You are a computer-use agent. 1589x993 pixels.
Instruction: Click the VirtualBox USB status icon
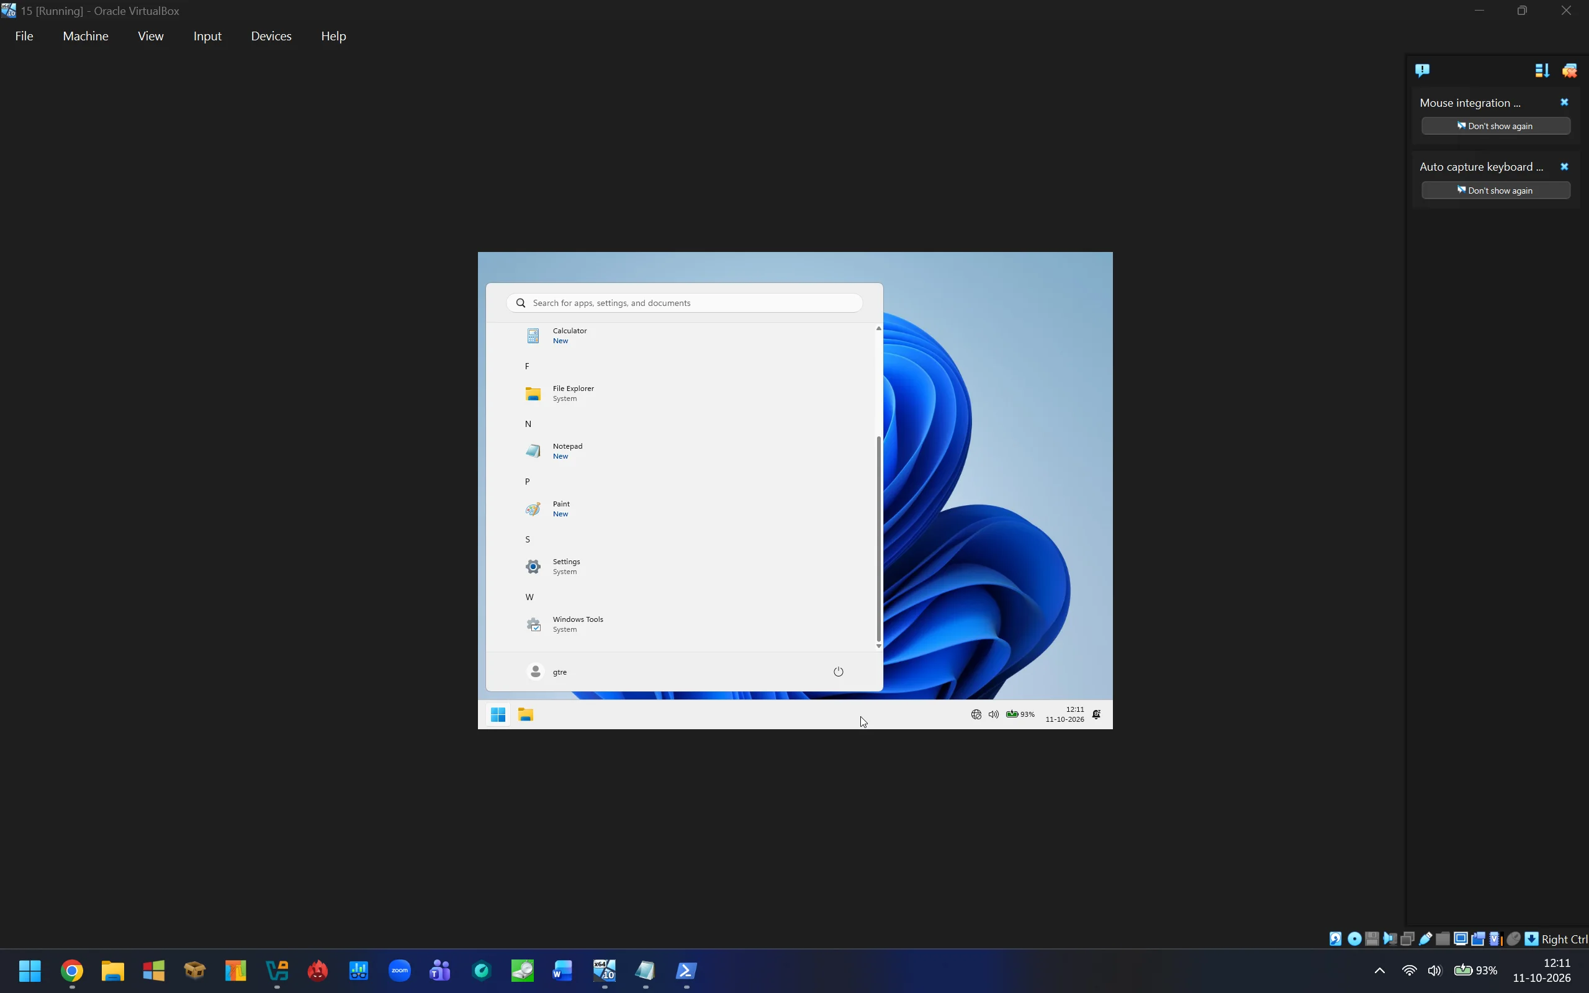tap(1426, 939)
